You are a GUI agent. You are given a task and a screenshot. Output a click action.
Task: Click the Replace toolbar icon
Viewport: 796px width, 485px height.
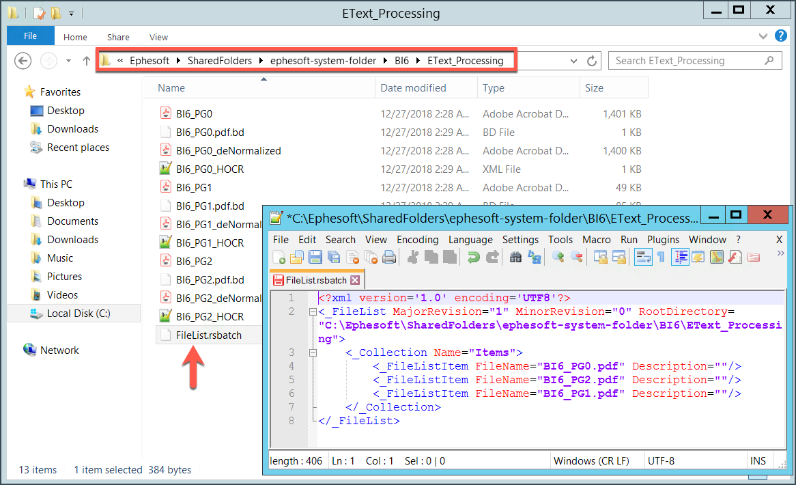click(x=535, y=258)
